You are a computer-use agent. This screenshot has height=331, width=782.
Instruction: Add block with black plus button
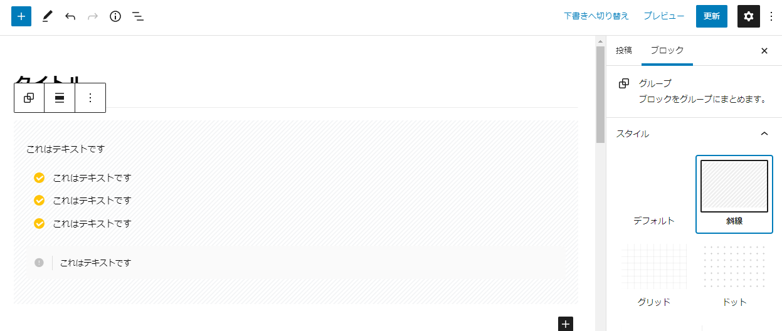click(x=566, y=323)
